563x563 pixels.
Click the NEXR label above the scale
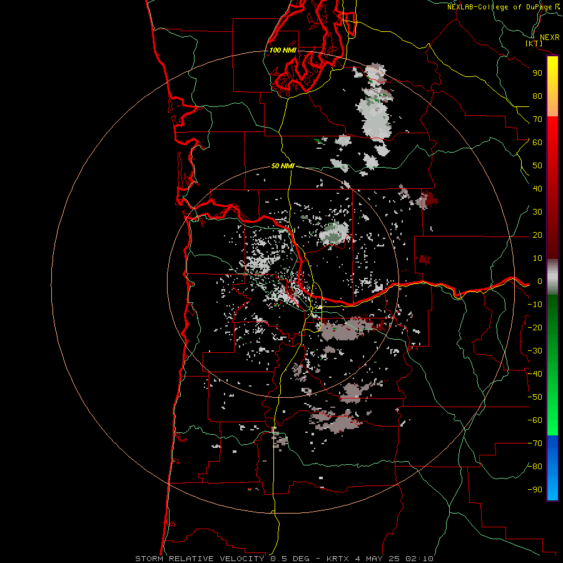coord(549,38)
